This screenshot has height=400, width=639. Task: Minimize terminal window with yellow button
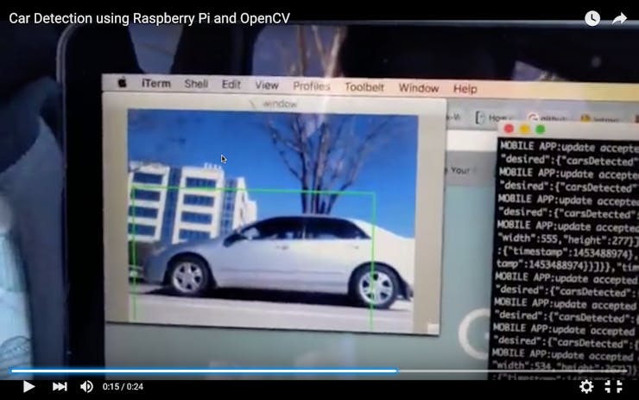pyautogui.click(x=524, y=130)
